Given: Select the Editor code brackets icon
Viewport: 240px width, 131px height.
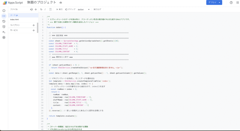Looking at the screenshot, I should pyautogui.click(x=4, y=16).
